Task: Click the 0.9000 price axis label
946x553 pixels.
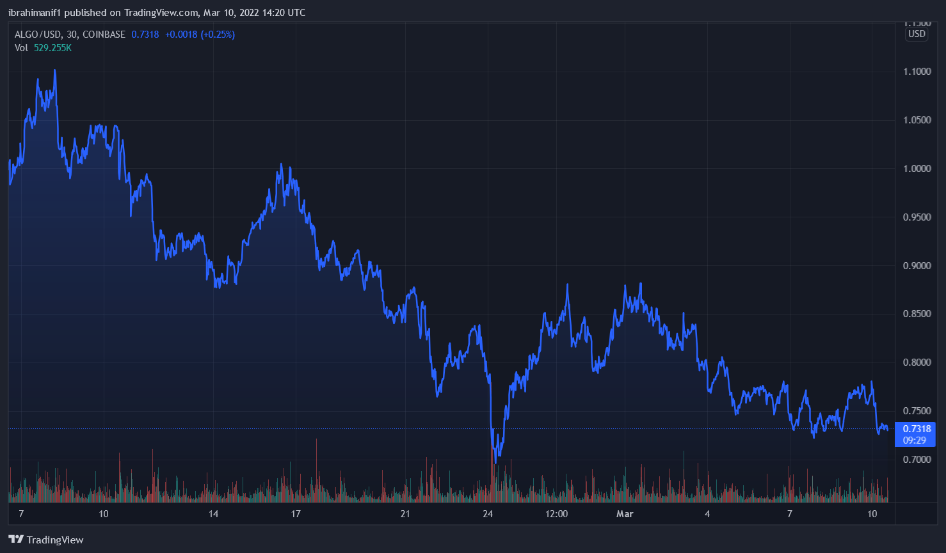Action: point(917,266)
